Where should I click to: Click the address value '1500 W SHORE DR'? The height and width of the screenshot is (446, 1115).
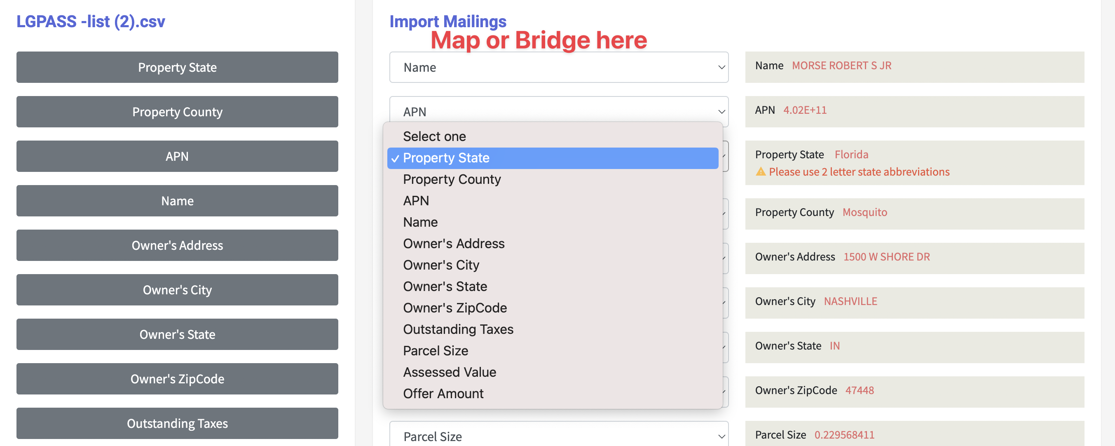tap(886, 257)
